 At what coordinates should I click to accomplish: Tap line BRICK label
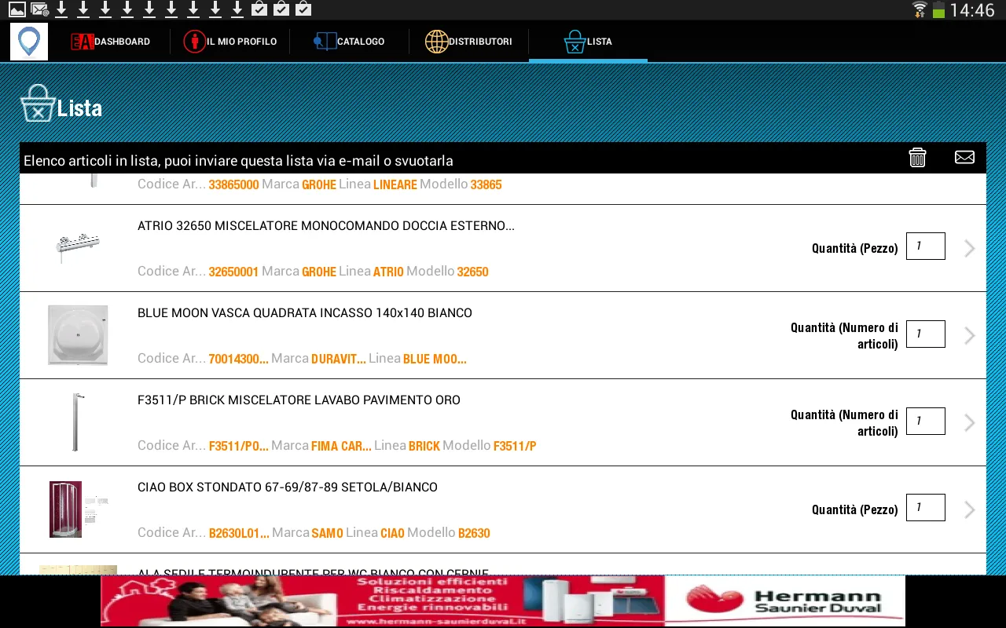point(424,447)
